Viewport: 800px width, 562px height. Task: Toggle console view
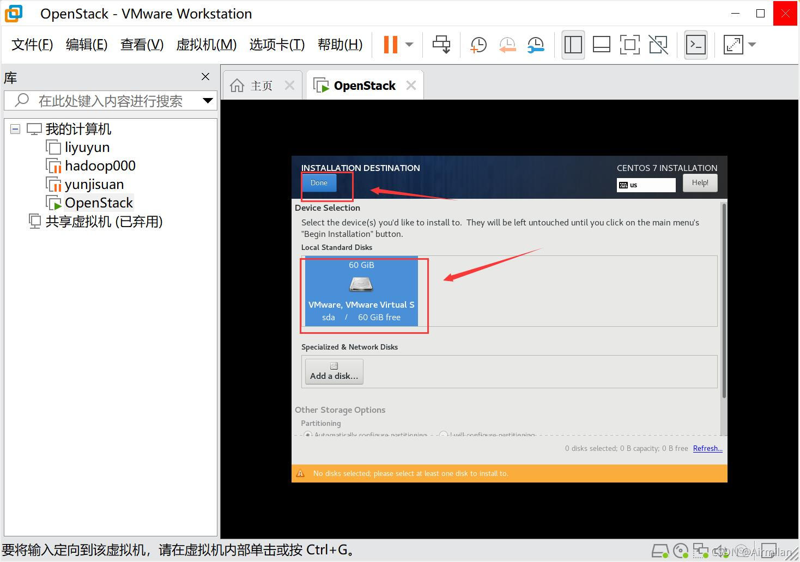pyautogui.click(x=695, y=45)
